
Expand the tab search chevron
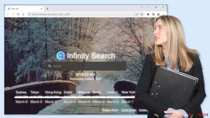tap(141, 7)
